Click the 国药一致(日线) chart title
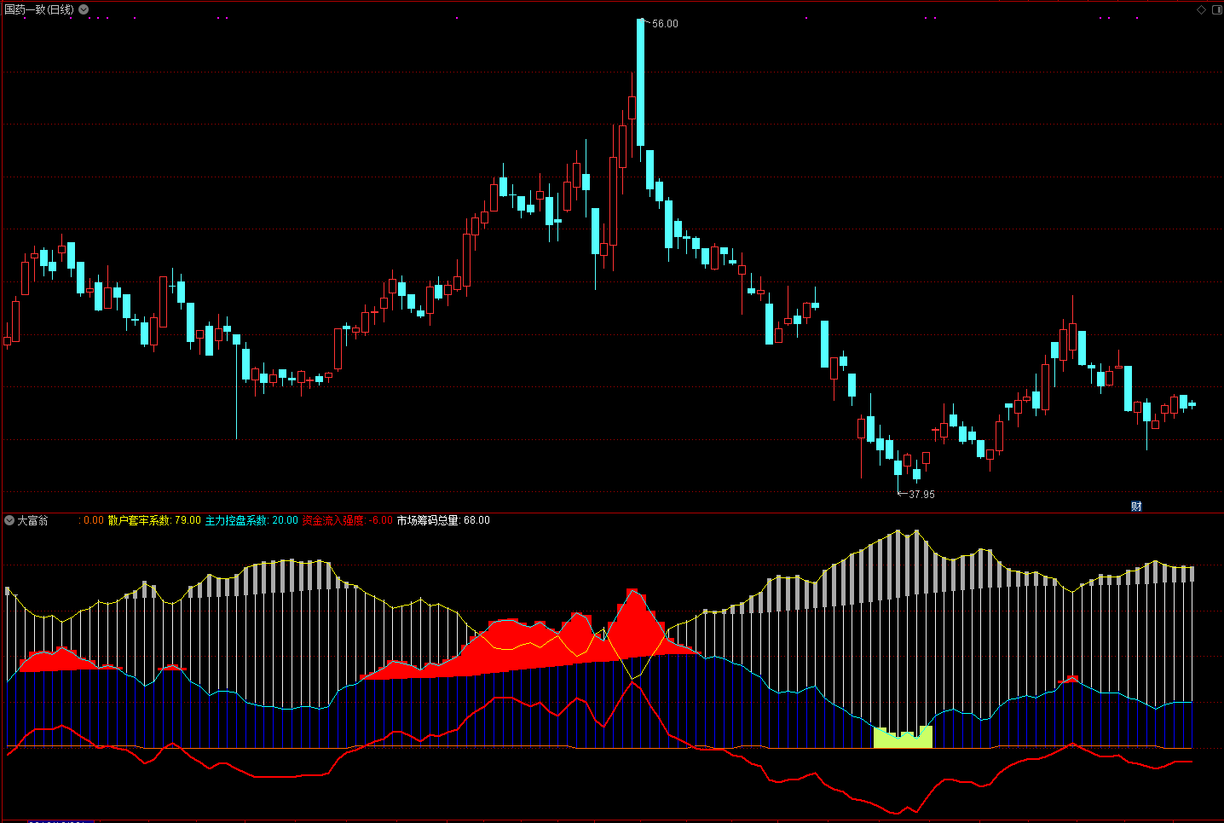Image resolution: width=1224 pixels, height=823 pixels. coord(39,9)
